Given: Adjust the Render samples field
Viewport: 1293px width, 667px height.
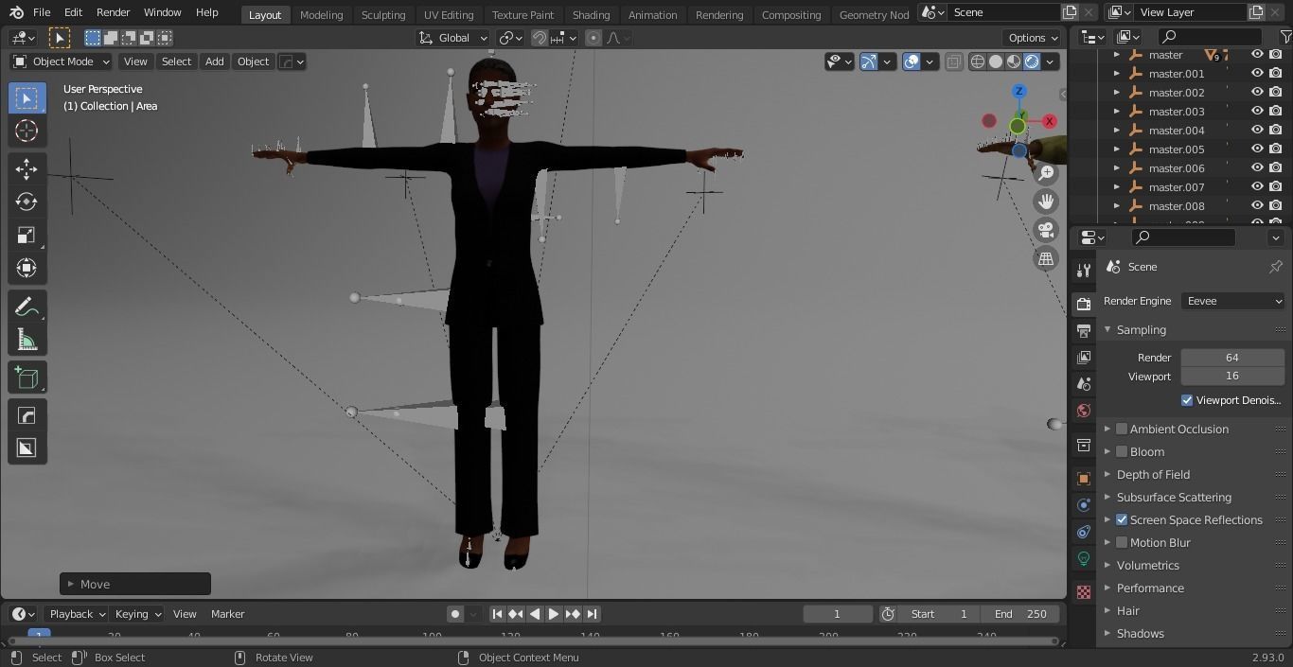Looking at the screenshot, I should 1231,358.
